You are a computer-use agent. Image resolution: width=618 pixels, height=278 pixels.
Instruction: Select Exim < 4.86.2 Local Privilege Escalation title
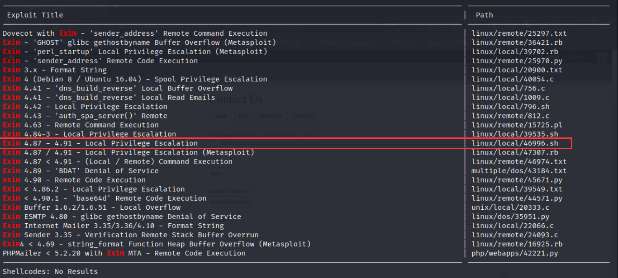pos(94,189)
